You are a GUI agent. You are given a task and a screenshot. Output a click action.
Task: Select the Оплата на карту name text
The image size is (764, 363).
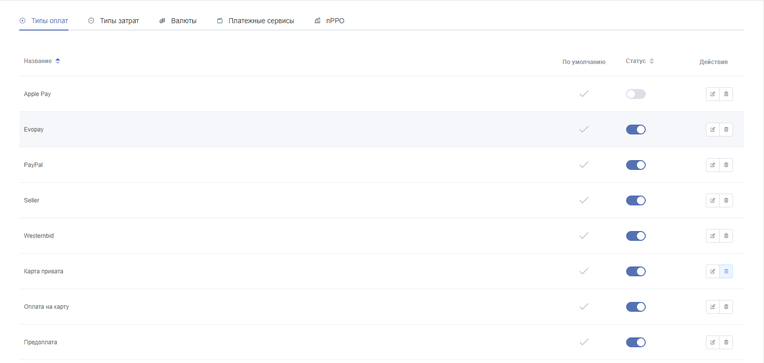tap(46, 307)
